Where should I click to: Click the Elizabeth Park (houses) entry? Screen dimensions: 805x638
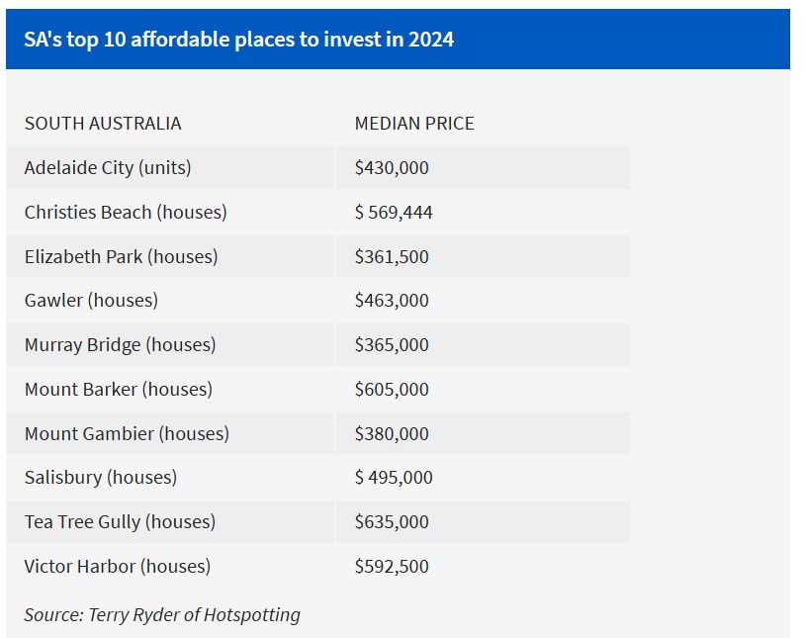121,257
